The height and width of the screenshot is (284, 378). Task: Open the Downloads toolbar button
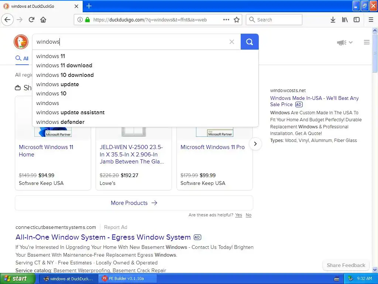click(333, 20)
